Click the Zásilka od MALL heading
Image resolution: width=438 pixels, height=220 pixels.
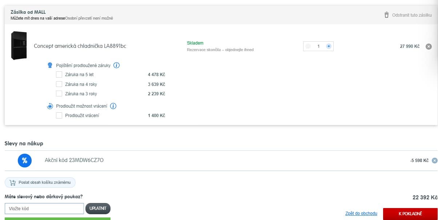coord(28,12)
